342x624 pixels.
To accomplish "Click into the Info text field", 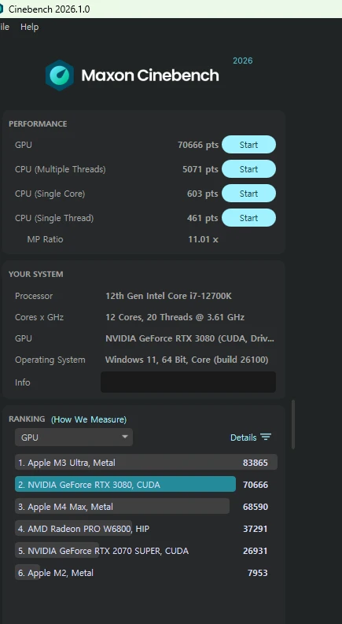I will (188, 382).
